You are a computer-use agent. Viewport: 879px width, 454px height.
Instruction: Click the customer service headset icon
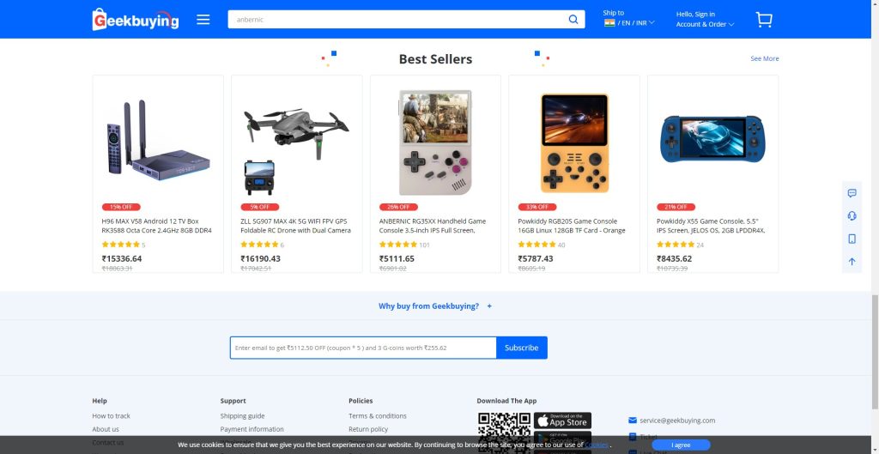852,215
